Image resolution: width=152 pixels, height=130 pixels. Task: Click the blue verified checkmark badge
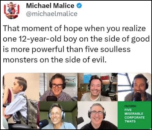coord(79,6)
